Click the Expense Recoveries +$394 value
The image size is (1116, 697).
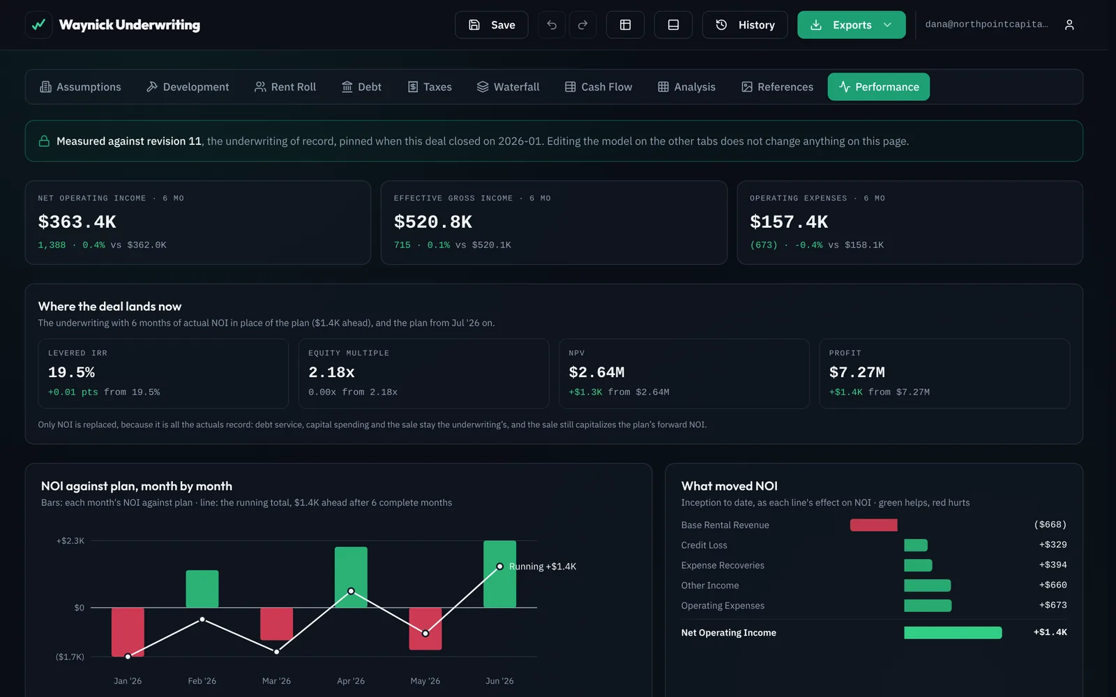1053,565
